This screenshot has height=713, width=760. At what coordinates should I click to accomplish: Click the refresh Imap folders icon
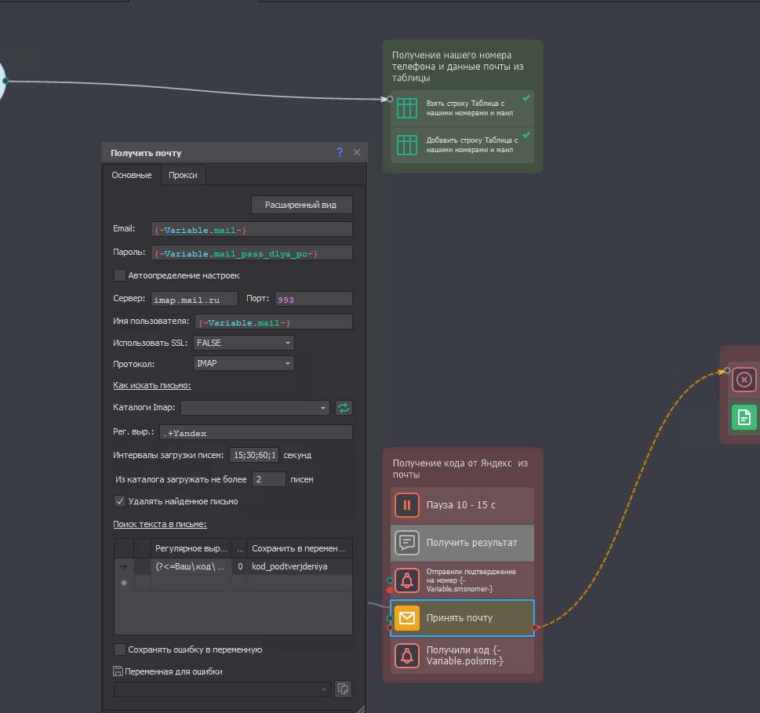click(x=344, y=408)
